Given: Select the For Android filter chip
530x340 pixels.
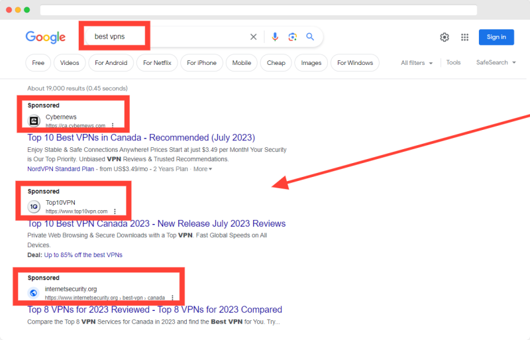Looking at the screenshot, I should (x=111, y=63).
